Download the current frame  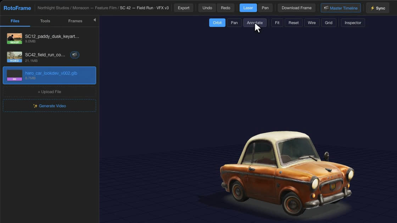click(x=296, y=8)
